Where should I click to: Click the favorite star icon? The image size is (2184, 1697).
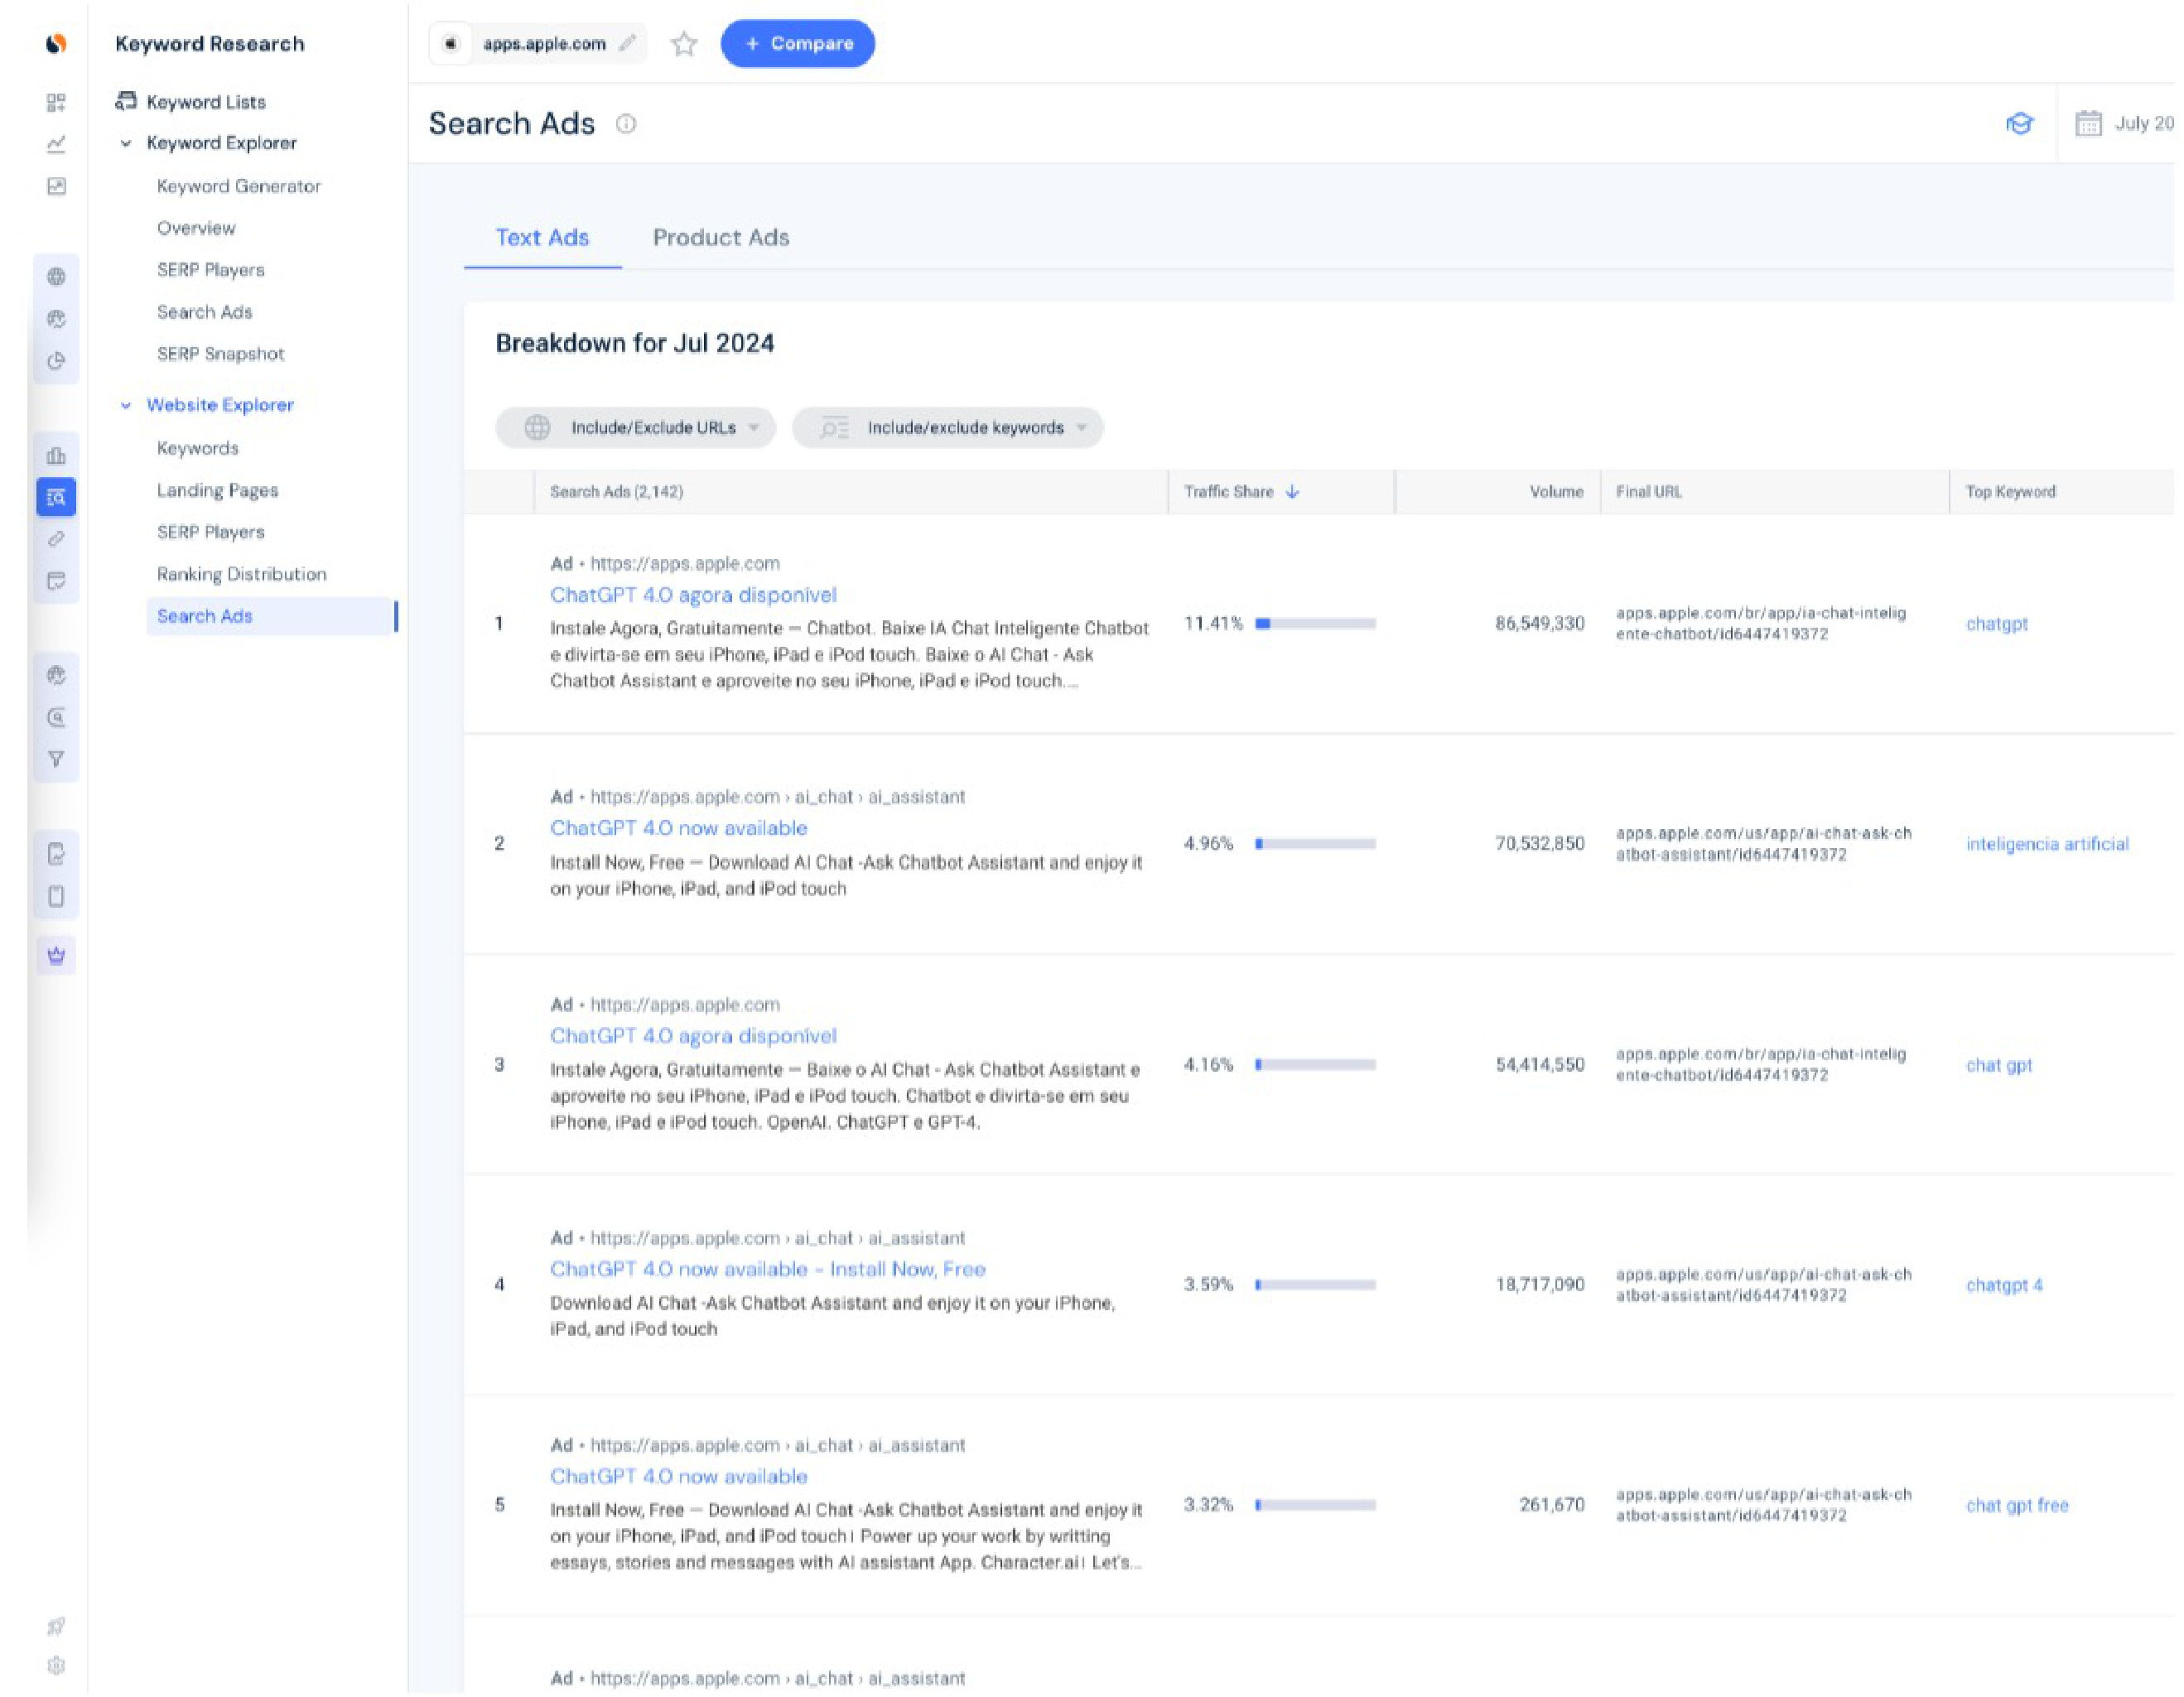tap(684, 44)
